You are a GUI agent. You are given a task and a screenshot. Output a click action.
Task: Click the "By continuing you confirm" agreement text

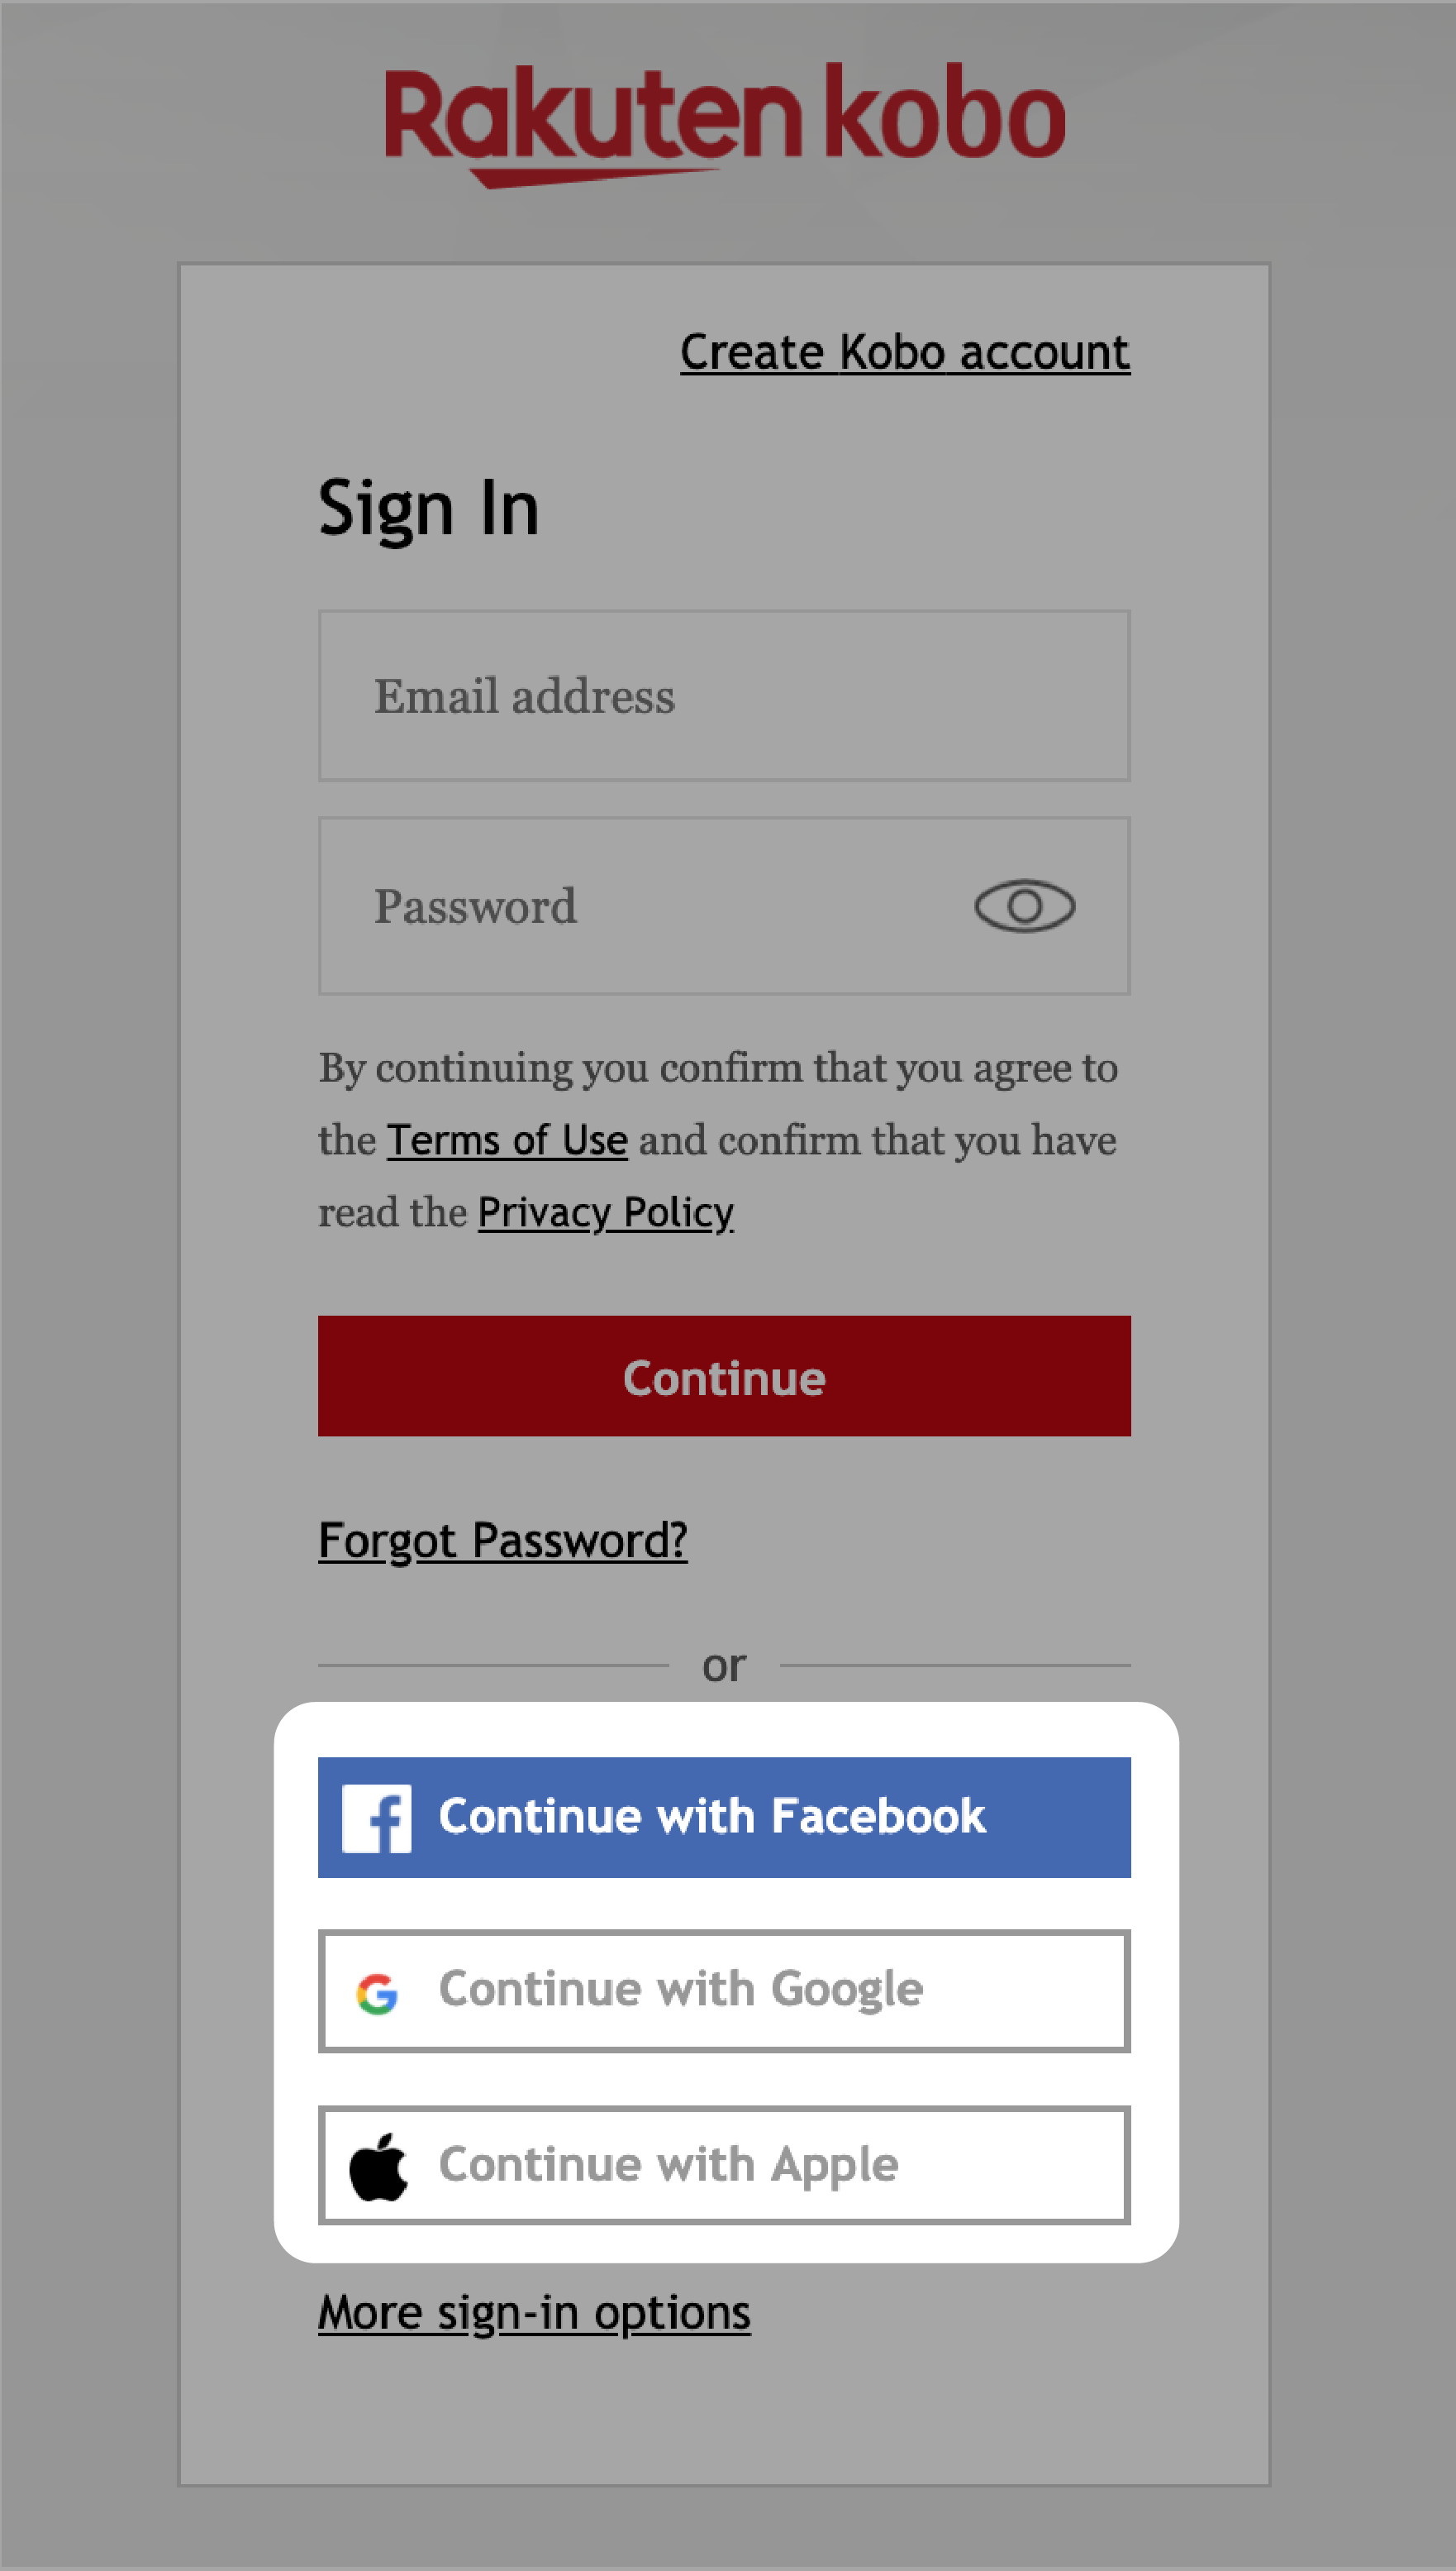(717, 1068)
